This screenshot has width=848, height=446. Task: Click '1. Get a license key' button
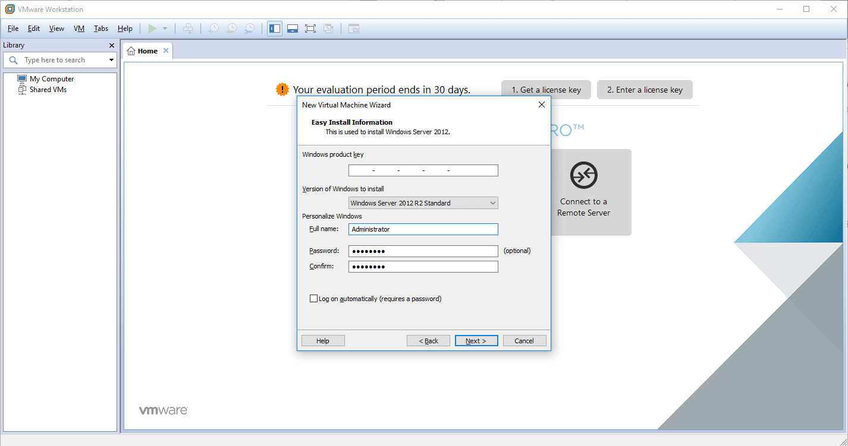point(546,90)
